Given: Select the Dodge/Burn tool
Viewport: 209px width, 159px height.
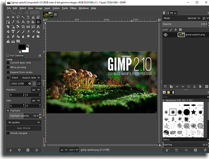Looking at the screenshot, I should pyautogui.click(x=33, y=37).
